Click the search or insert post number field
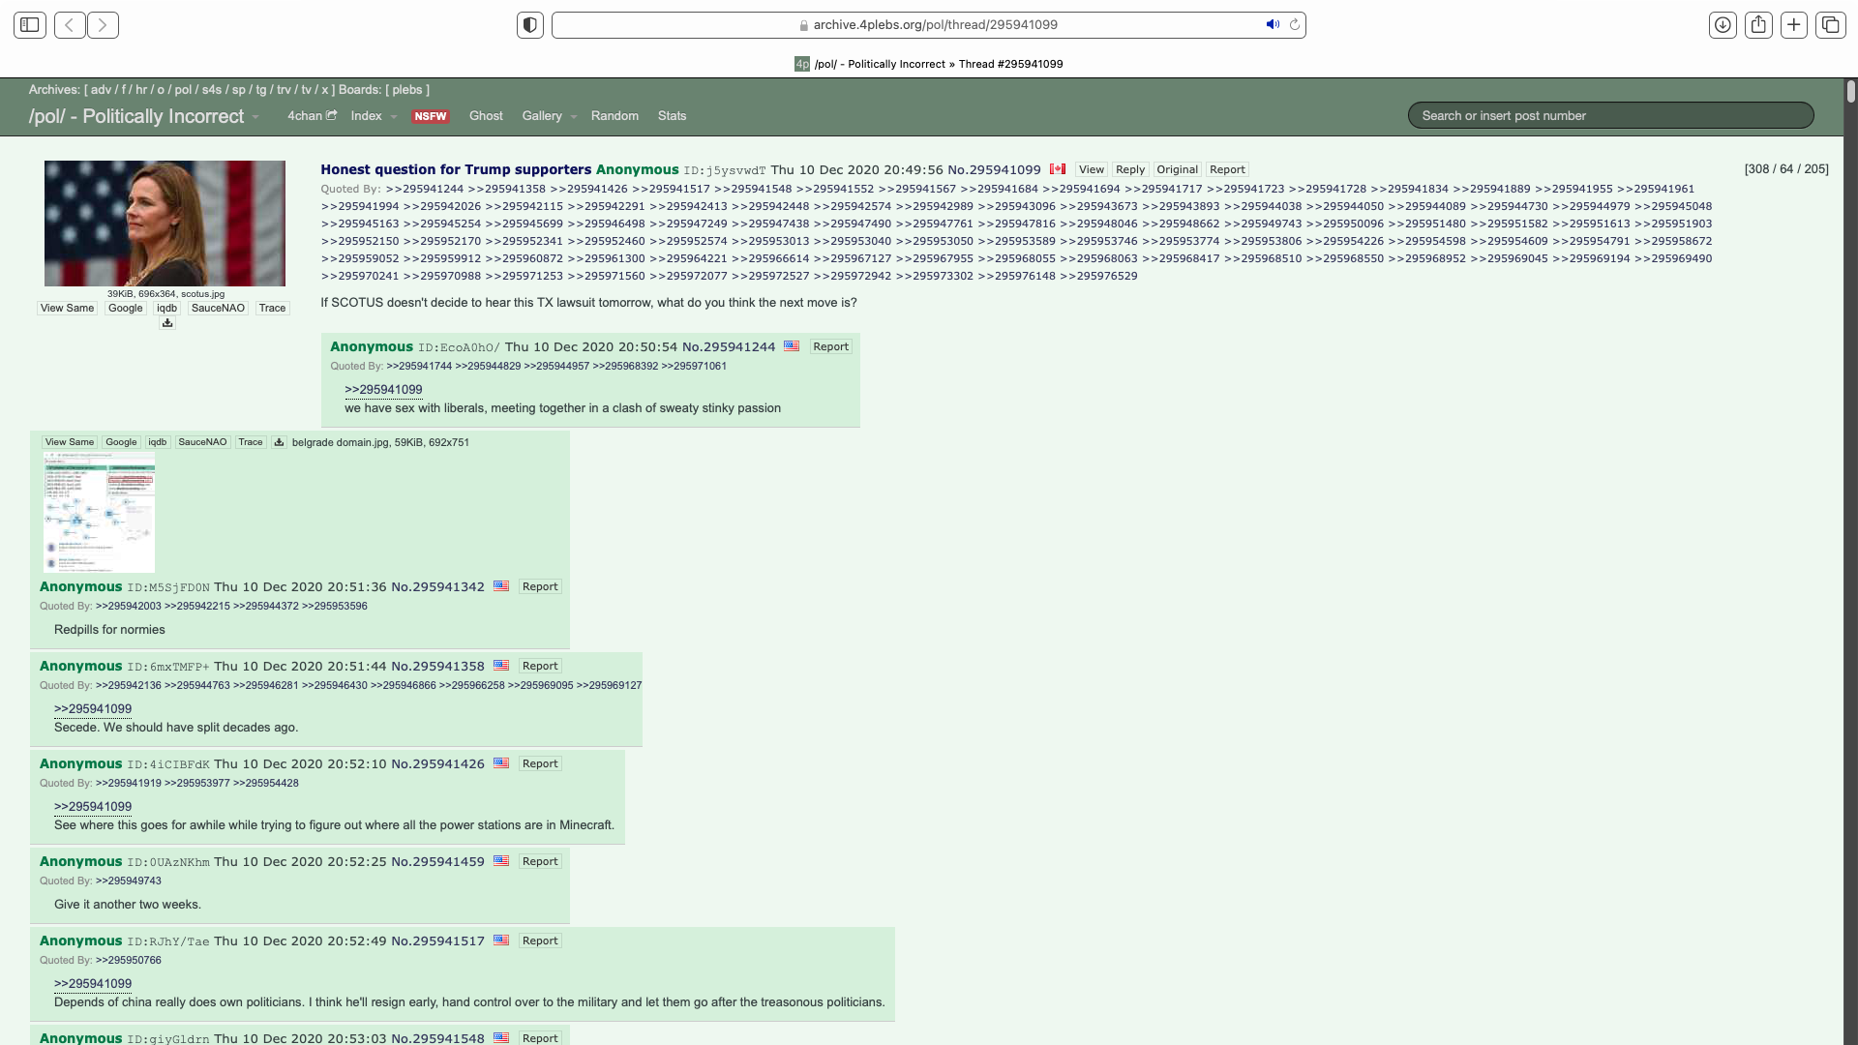Image resolution: width=1858 pixels, height=1045 pixels. (1609, 115)
